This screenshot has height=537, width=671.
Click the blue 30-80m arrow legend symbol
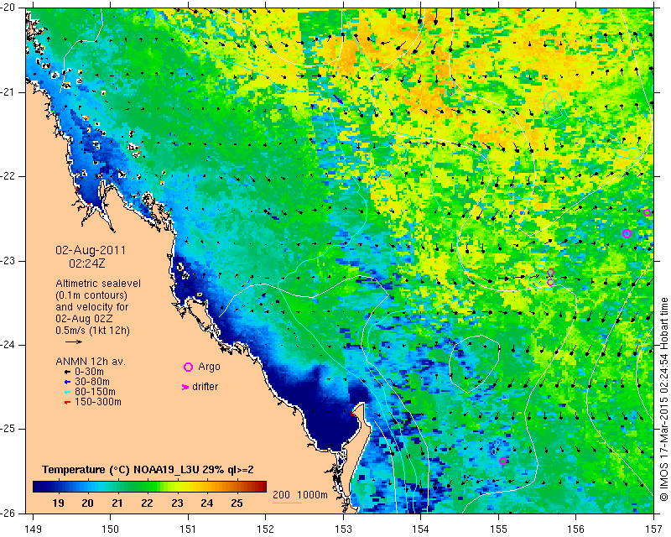67,382
